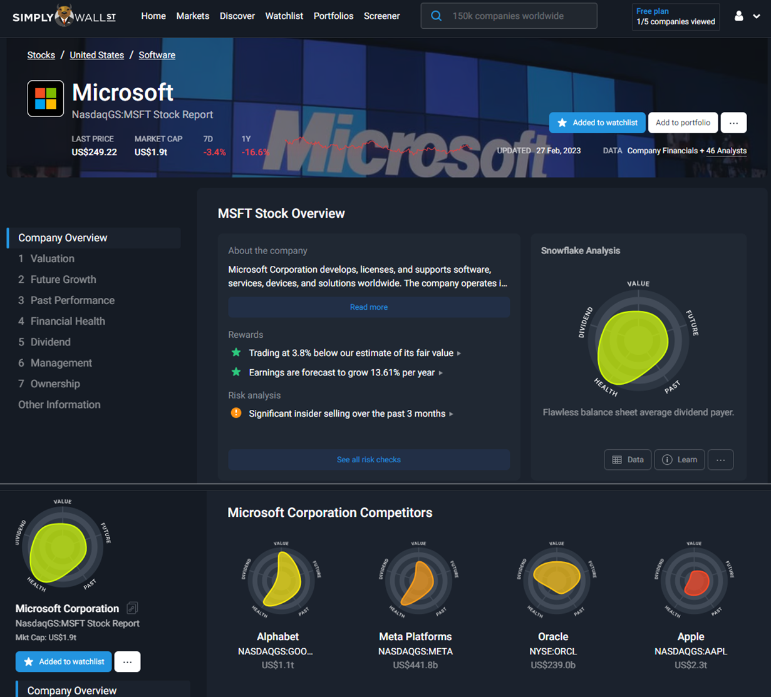Click the NYSE:ORCL ticker text
Image resolution: width=771 pixels, height=697 pixels.
point(553,651)
